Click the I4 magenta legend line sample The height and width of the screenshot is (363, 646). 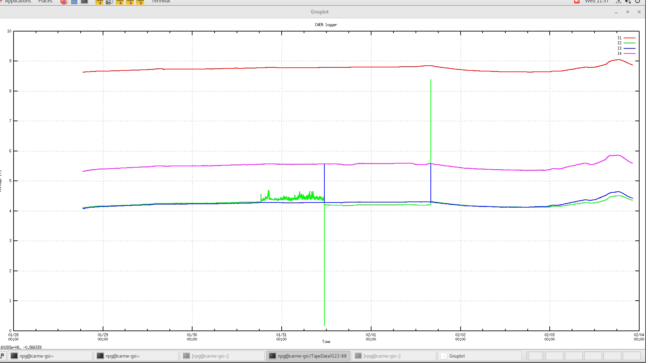[629, 54]
